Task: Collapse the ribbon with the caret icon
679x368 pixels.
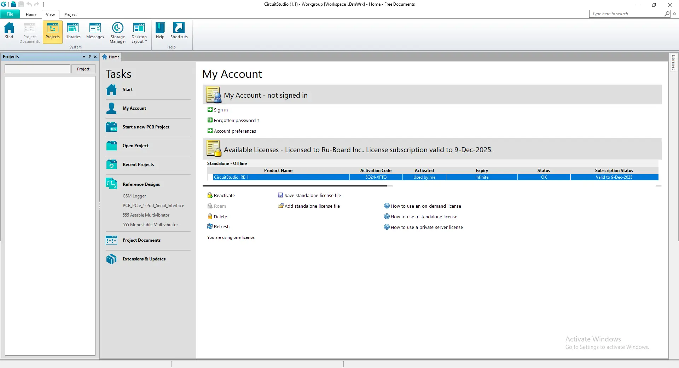Action: (x=674, y=14)
